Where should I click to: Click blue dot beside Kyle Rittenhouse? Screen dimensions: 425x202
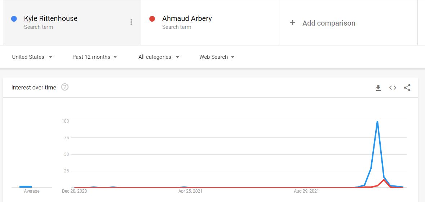[x=14, y=19]
